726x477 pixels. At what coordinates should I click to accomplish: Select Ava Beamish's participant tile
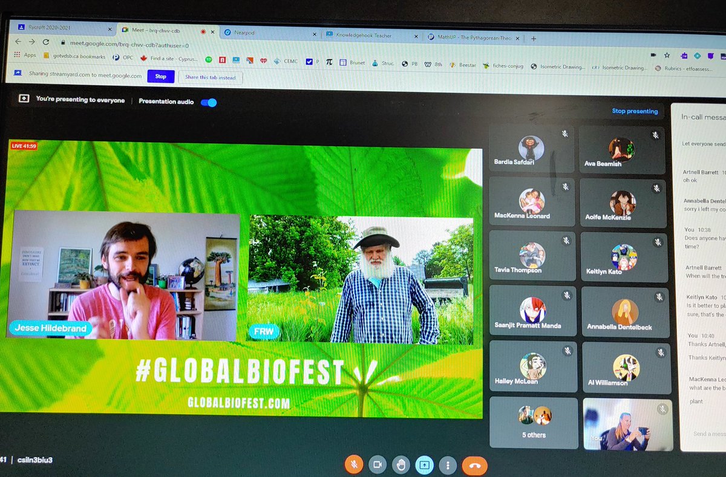(621, 150)
